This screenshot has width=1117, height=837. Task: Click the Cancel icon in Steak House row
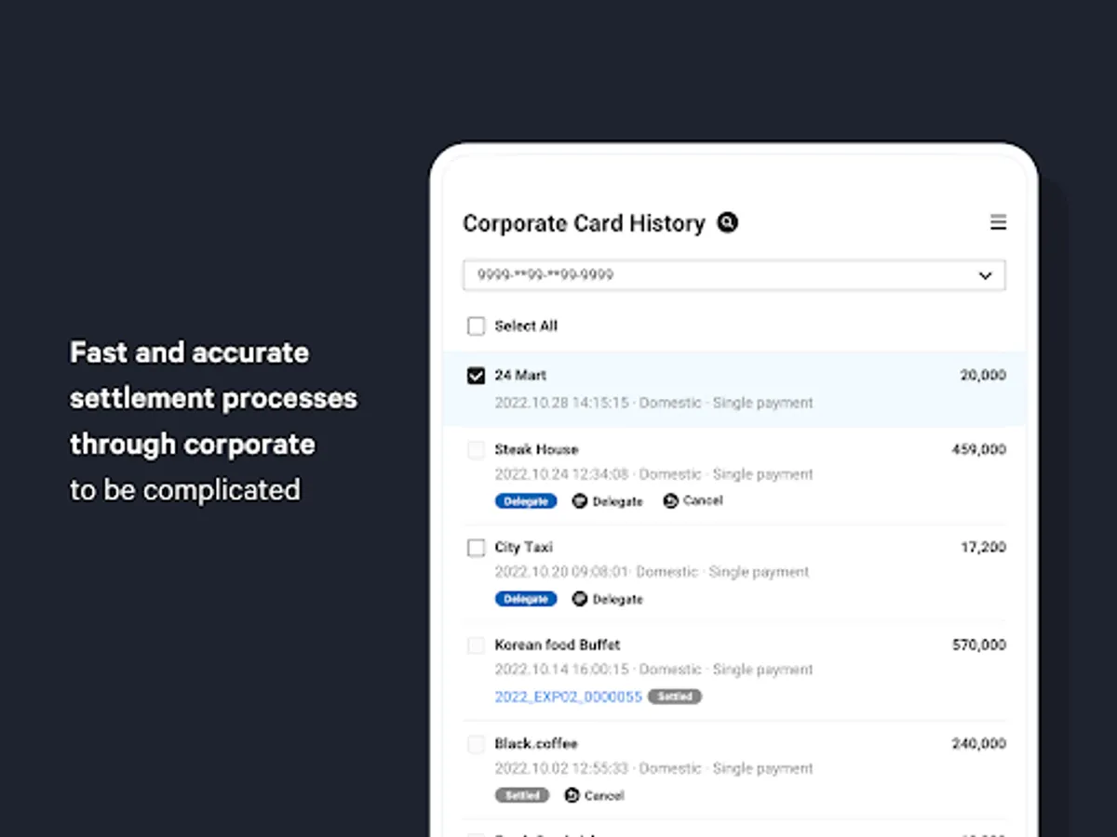[670, 501]
